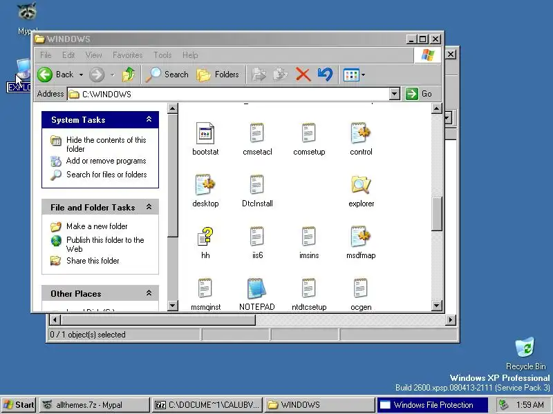Screen dimensions: 553x414
Task: Open the Edit menu
Action: (x=68, y=55)
